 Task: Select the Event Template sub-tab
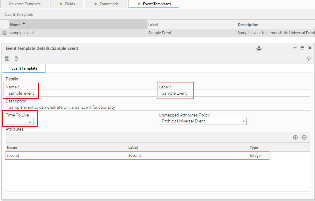[x=24, y=68]
